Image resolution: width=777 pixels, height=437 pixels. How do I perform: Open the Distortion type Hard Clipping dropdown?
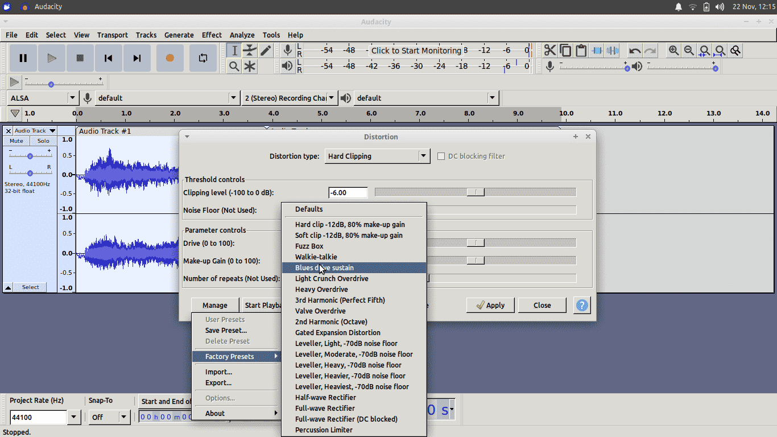pos(378,156)
